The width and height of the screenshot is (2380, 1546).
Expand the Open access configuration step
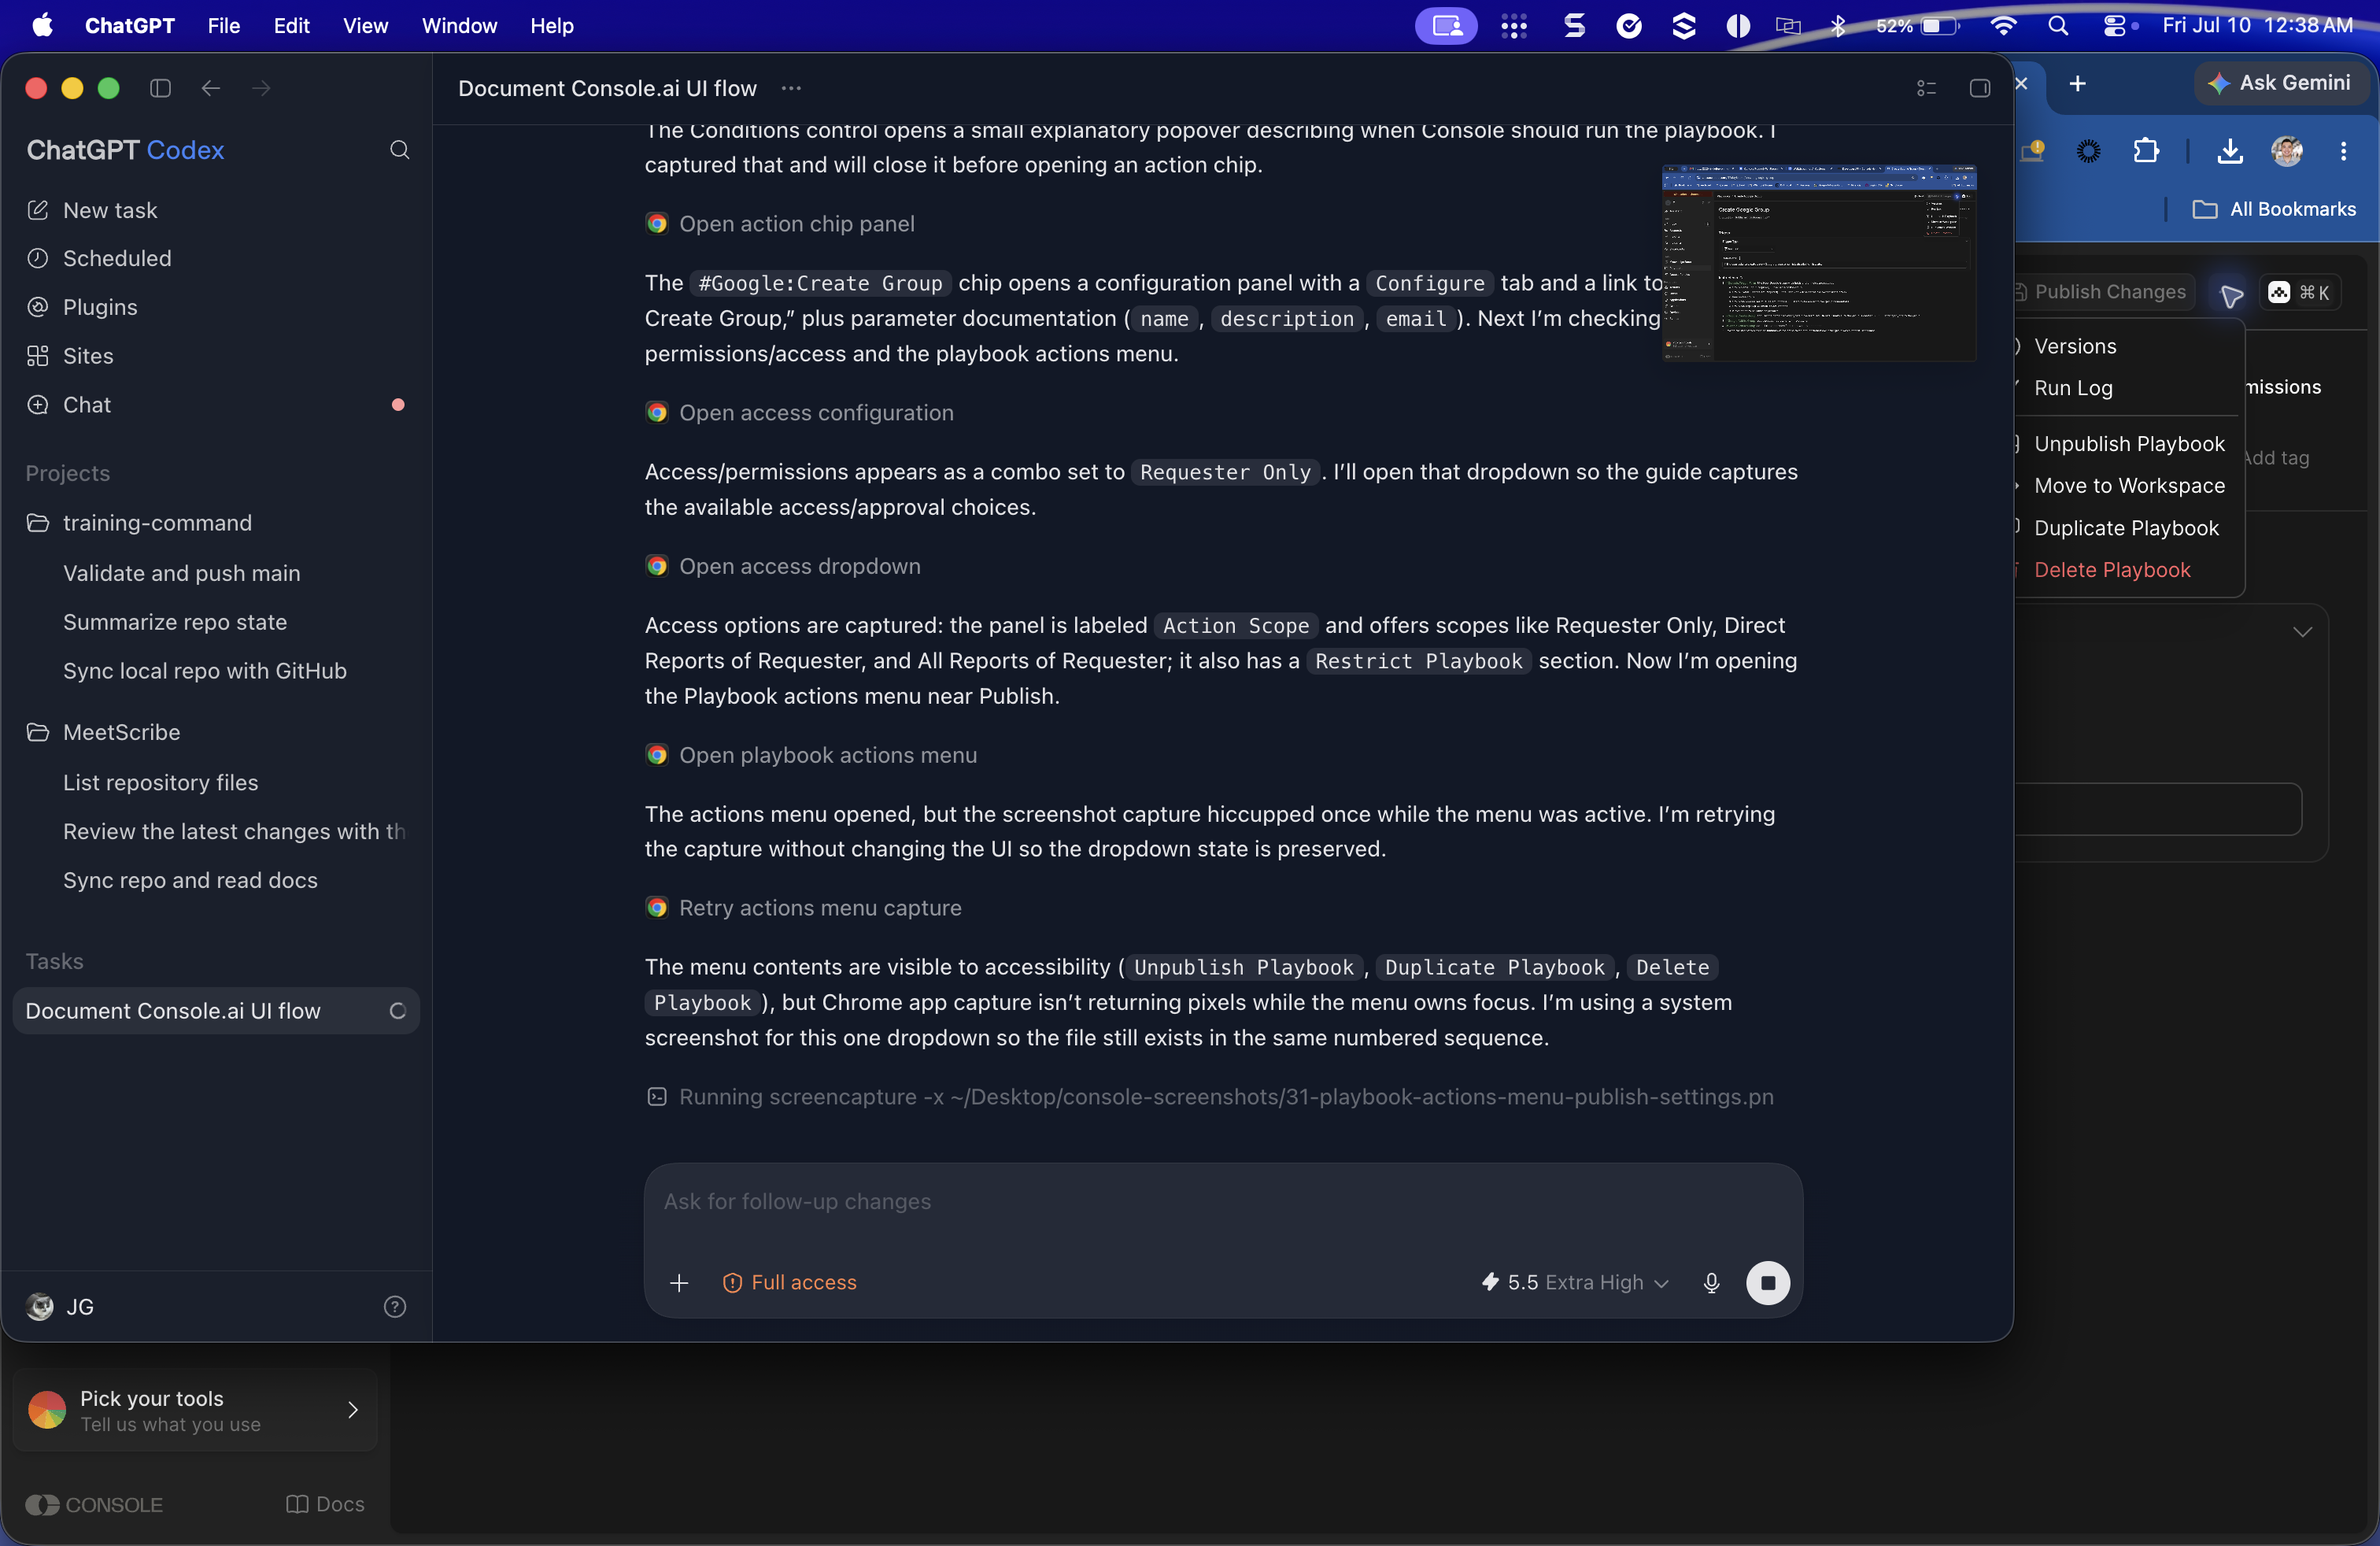tap(800, 413)
